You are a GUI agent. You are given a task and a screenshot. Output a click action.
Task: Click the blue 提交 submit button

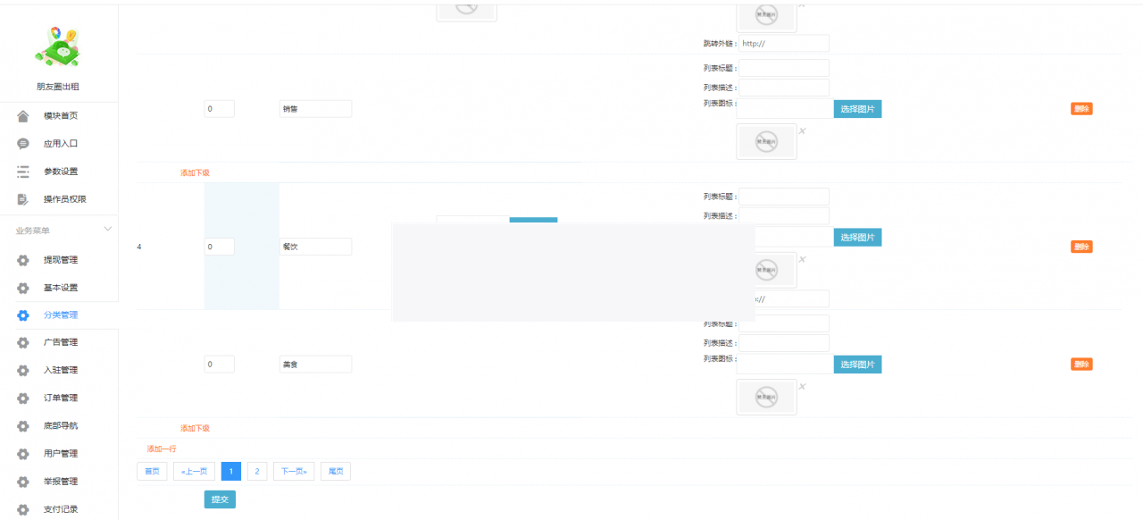(220, 500)
